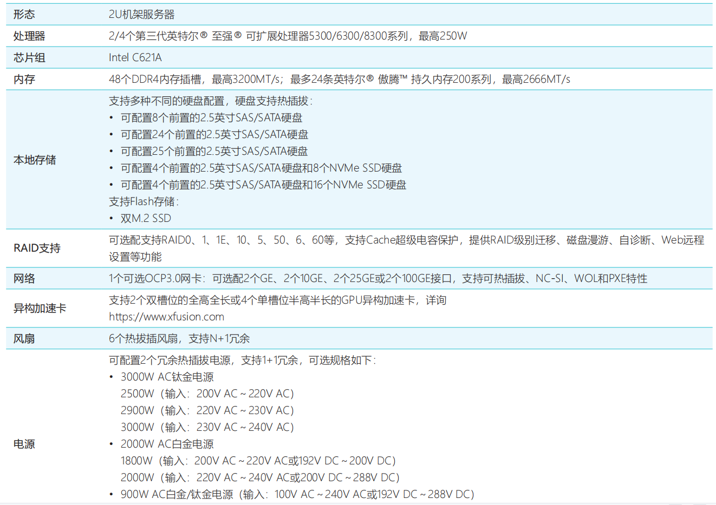Screen dimensions: 716x505
Task: Click the 3000W AC钛金电源 bullet item
Action: tap(167, 377)
